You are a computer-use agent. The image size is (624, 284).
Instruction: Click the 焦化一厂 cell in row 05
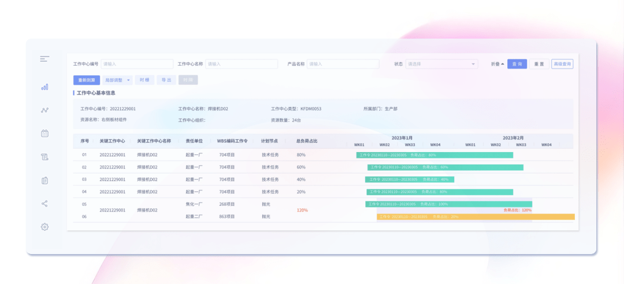[x=194, y=205]
